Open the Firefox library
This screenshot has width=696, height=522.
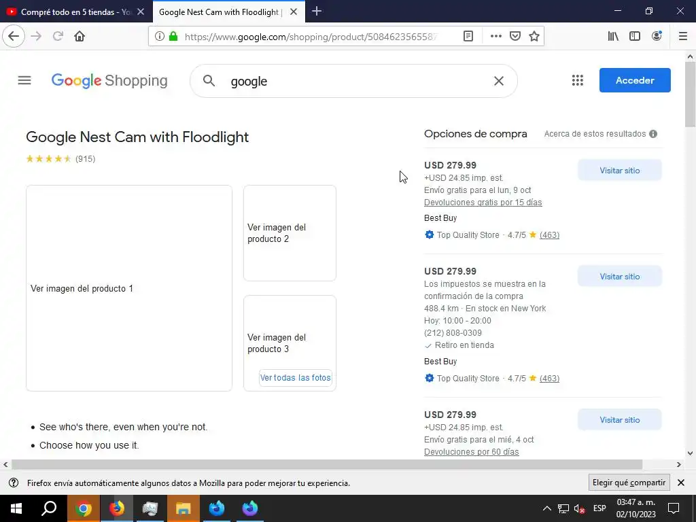[x=613, y=36]
